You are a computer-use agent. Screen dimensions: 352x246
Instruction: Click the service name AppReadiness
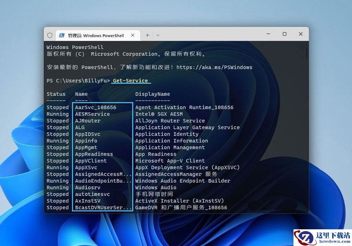coord(94,154)
